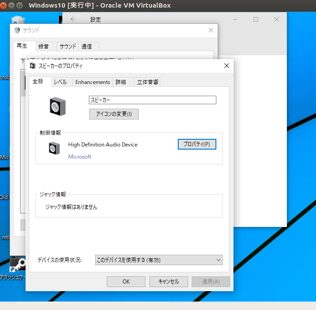This screenshot has width=316, height=310.
Task: Open controller プロパティ(P) button
Action: tap(197, 144)
